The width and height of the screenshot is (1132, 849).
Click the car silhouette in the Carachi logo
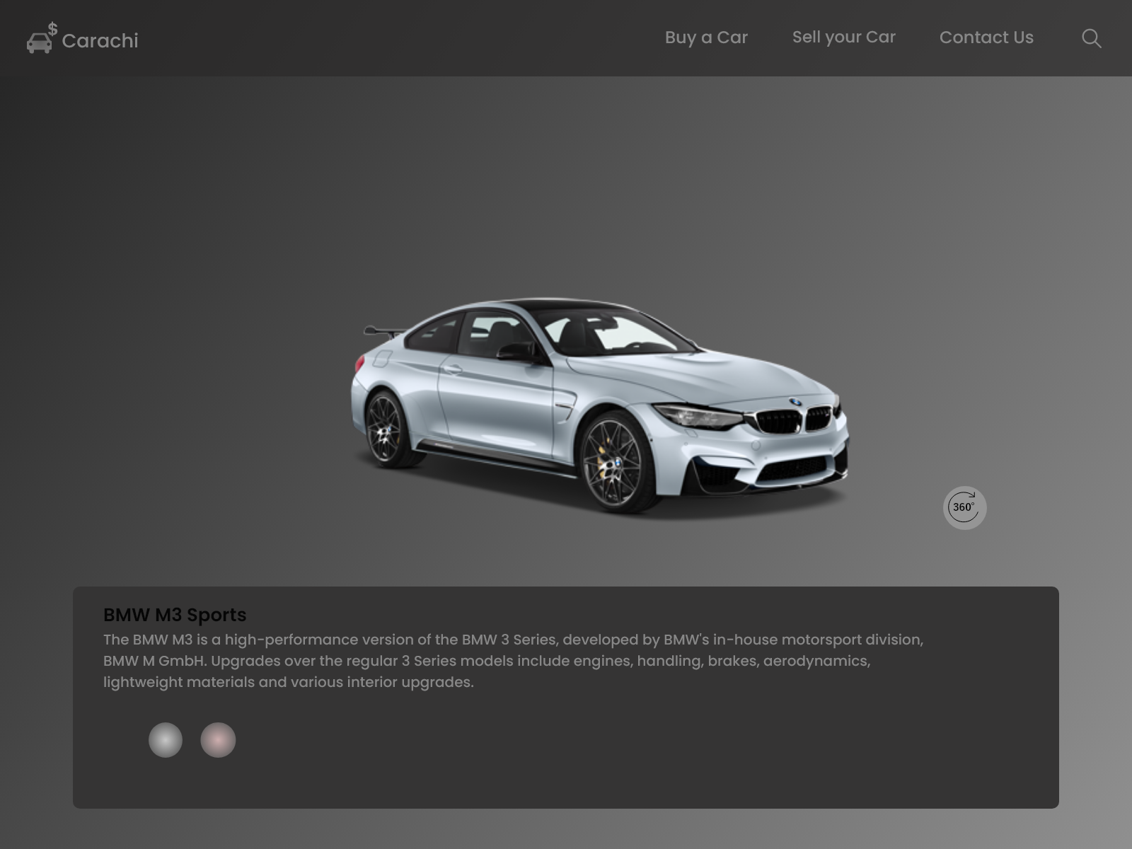click(39, 44)
